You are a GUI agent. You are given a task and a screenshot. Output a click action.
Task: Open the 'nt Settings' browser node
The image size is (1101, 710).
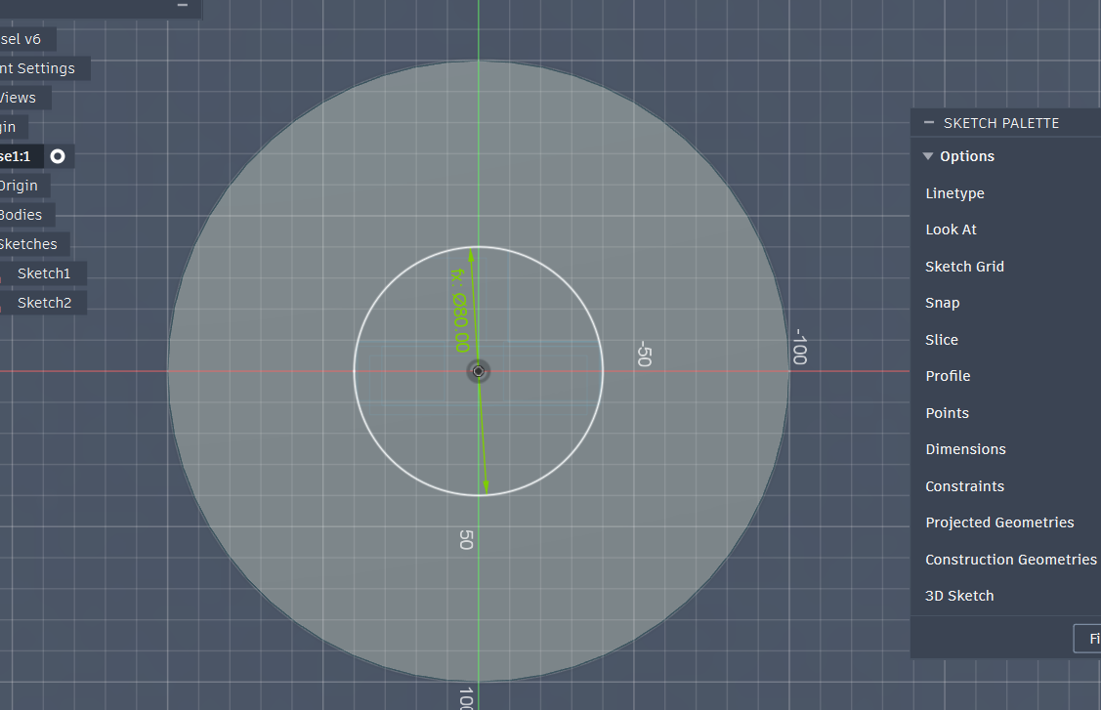tap(37, 68)
